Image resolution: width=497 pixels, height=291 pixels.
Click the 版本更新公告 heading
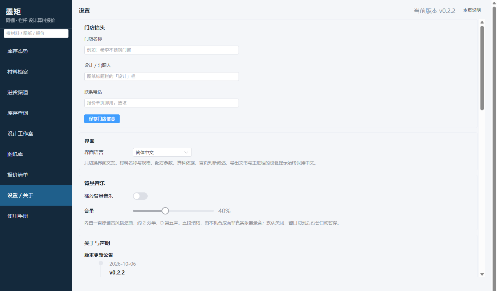99,255
